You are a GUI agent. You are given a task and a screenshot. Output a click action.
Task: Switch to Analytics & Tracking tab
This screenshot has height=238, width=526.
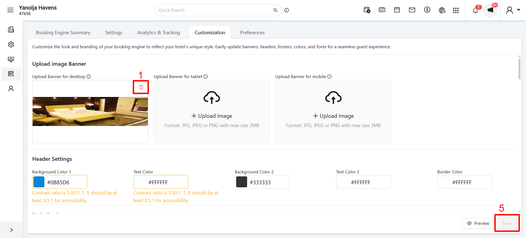[x=159, y=33]
